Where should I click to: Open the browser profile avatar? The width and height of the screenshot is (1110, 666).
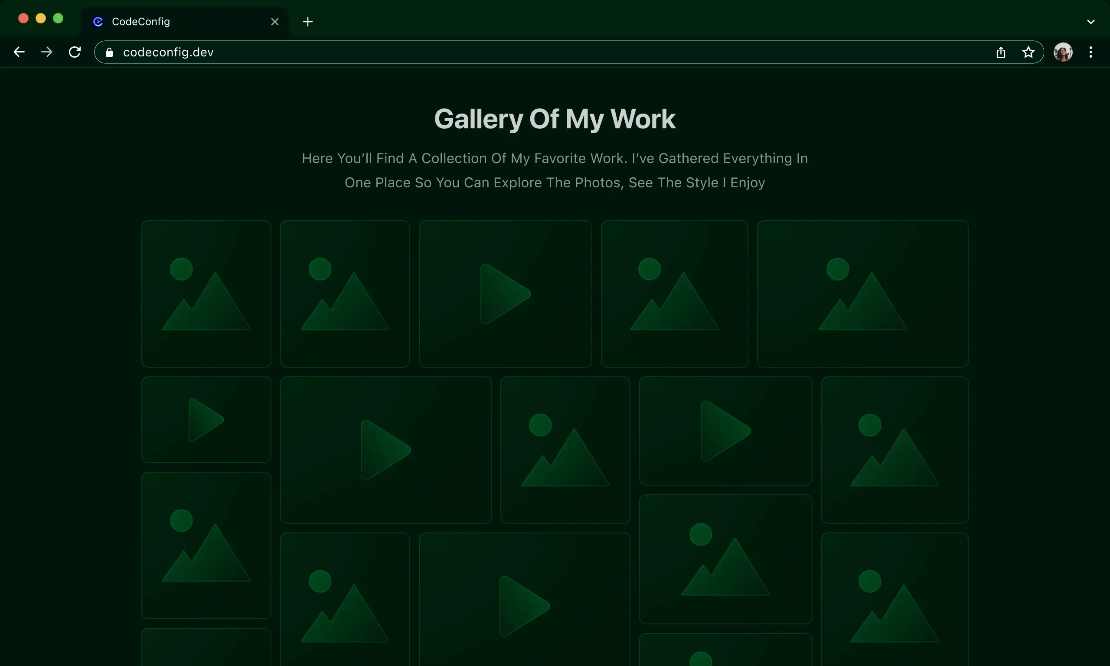pyautogui.click(x=1063, y=52)
